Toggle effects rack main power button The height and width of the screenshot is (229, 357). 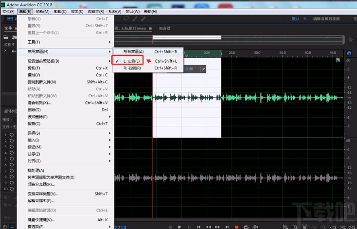pyautogui.click(x=5, y=227)
